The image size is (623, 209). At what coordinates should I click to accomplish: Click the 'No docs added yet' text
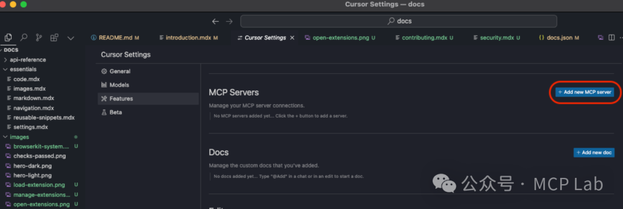coord(288,176)
